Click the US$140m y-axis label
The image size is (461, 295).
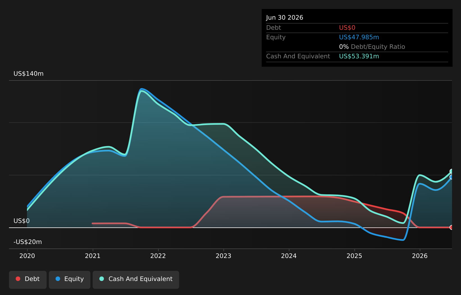[x=29, y=74]
